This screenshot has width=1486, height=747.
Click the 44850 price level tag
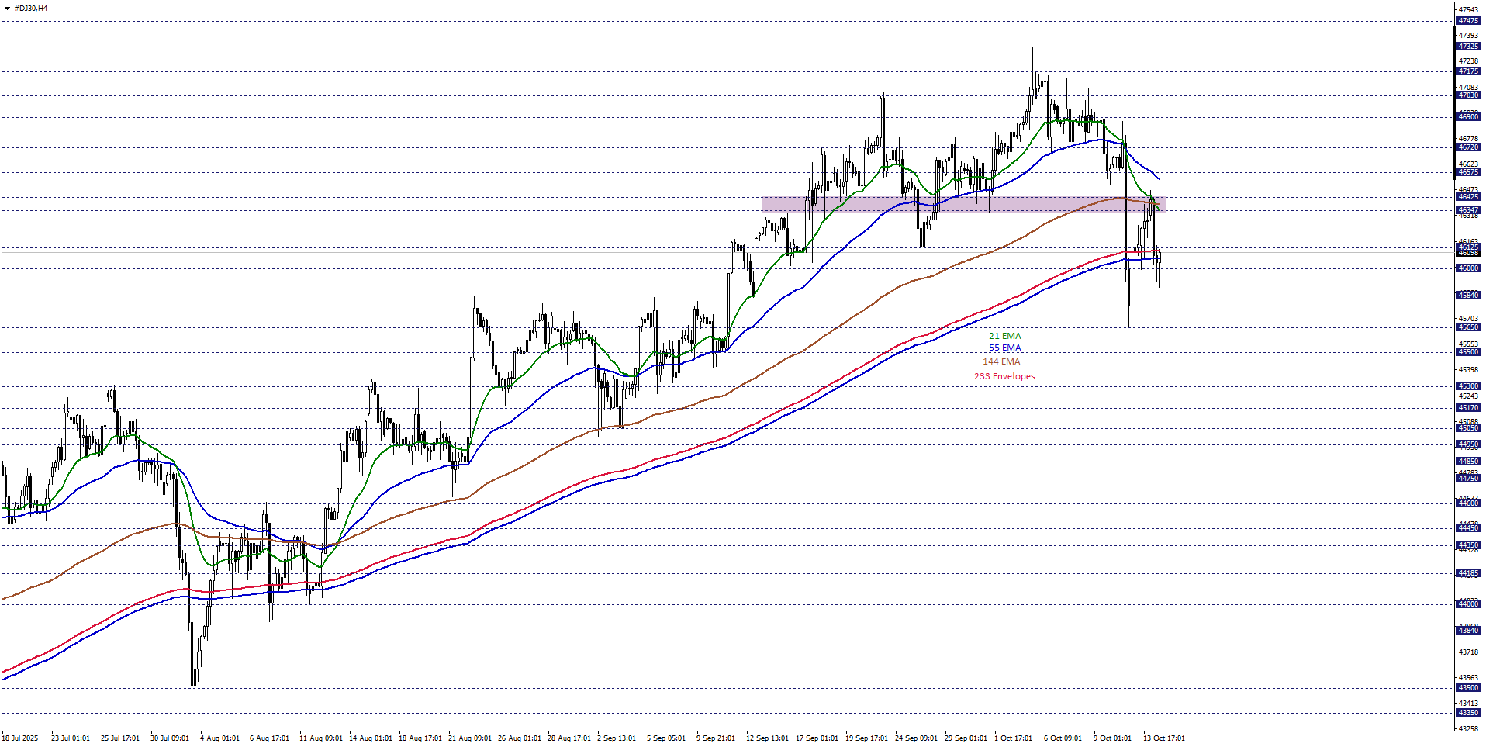point(1468,462)
